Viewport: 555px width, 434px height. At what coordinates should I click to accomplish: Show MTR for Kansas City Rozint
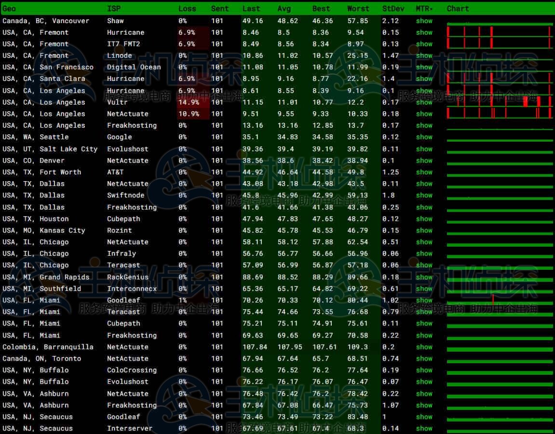tap(424, 230)
